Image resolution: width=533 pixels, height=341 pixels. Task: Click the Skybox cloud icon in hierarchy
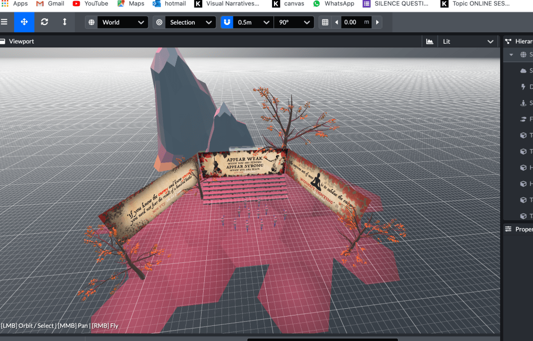pyautogui.click(x=524, y=71)
